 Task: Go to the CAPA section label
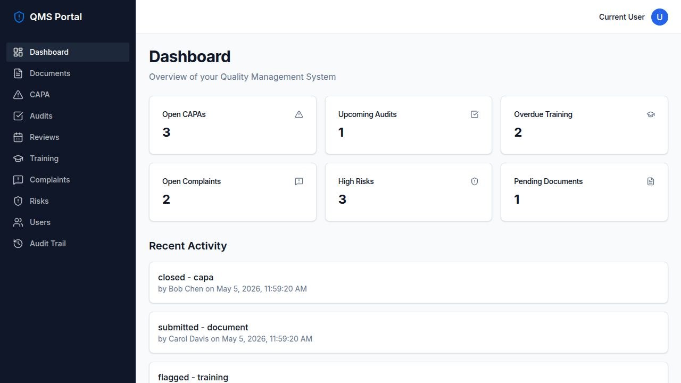[40, 95]
